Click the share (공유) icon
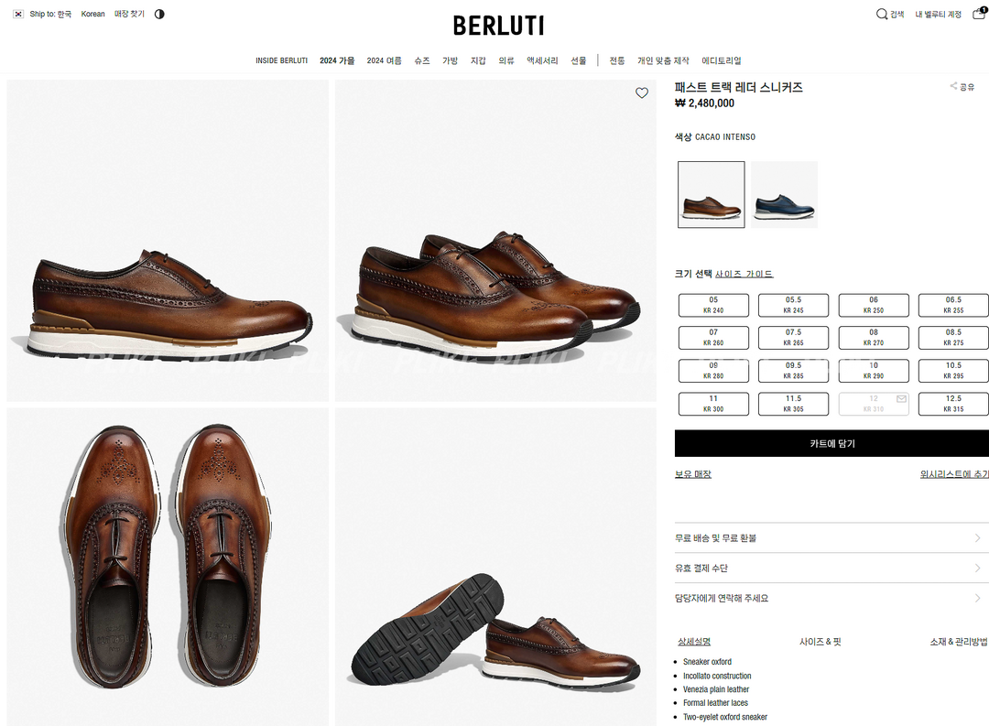This screenshot has height=726, width=989. pyautogui.click(x=954, y=87)
